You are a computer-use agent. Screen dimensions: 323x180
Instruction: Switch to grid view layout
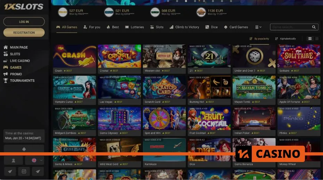coord(310,38)
